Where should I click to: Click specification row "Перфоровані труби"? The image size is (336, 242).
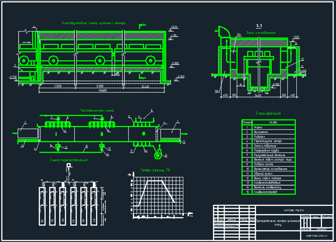coord(269,150)
